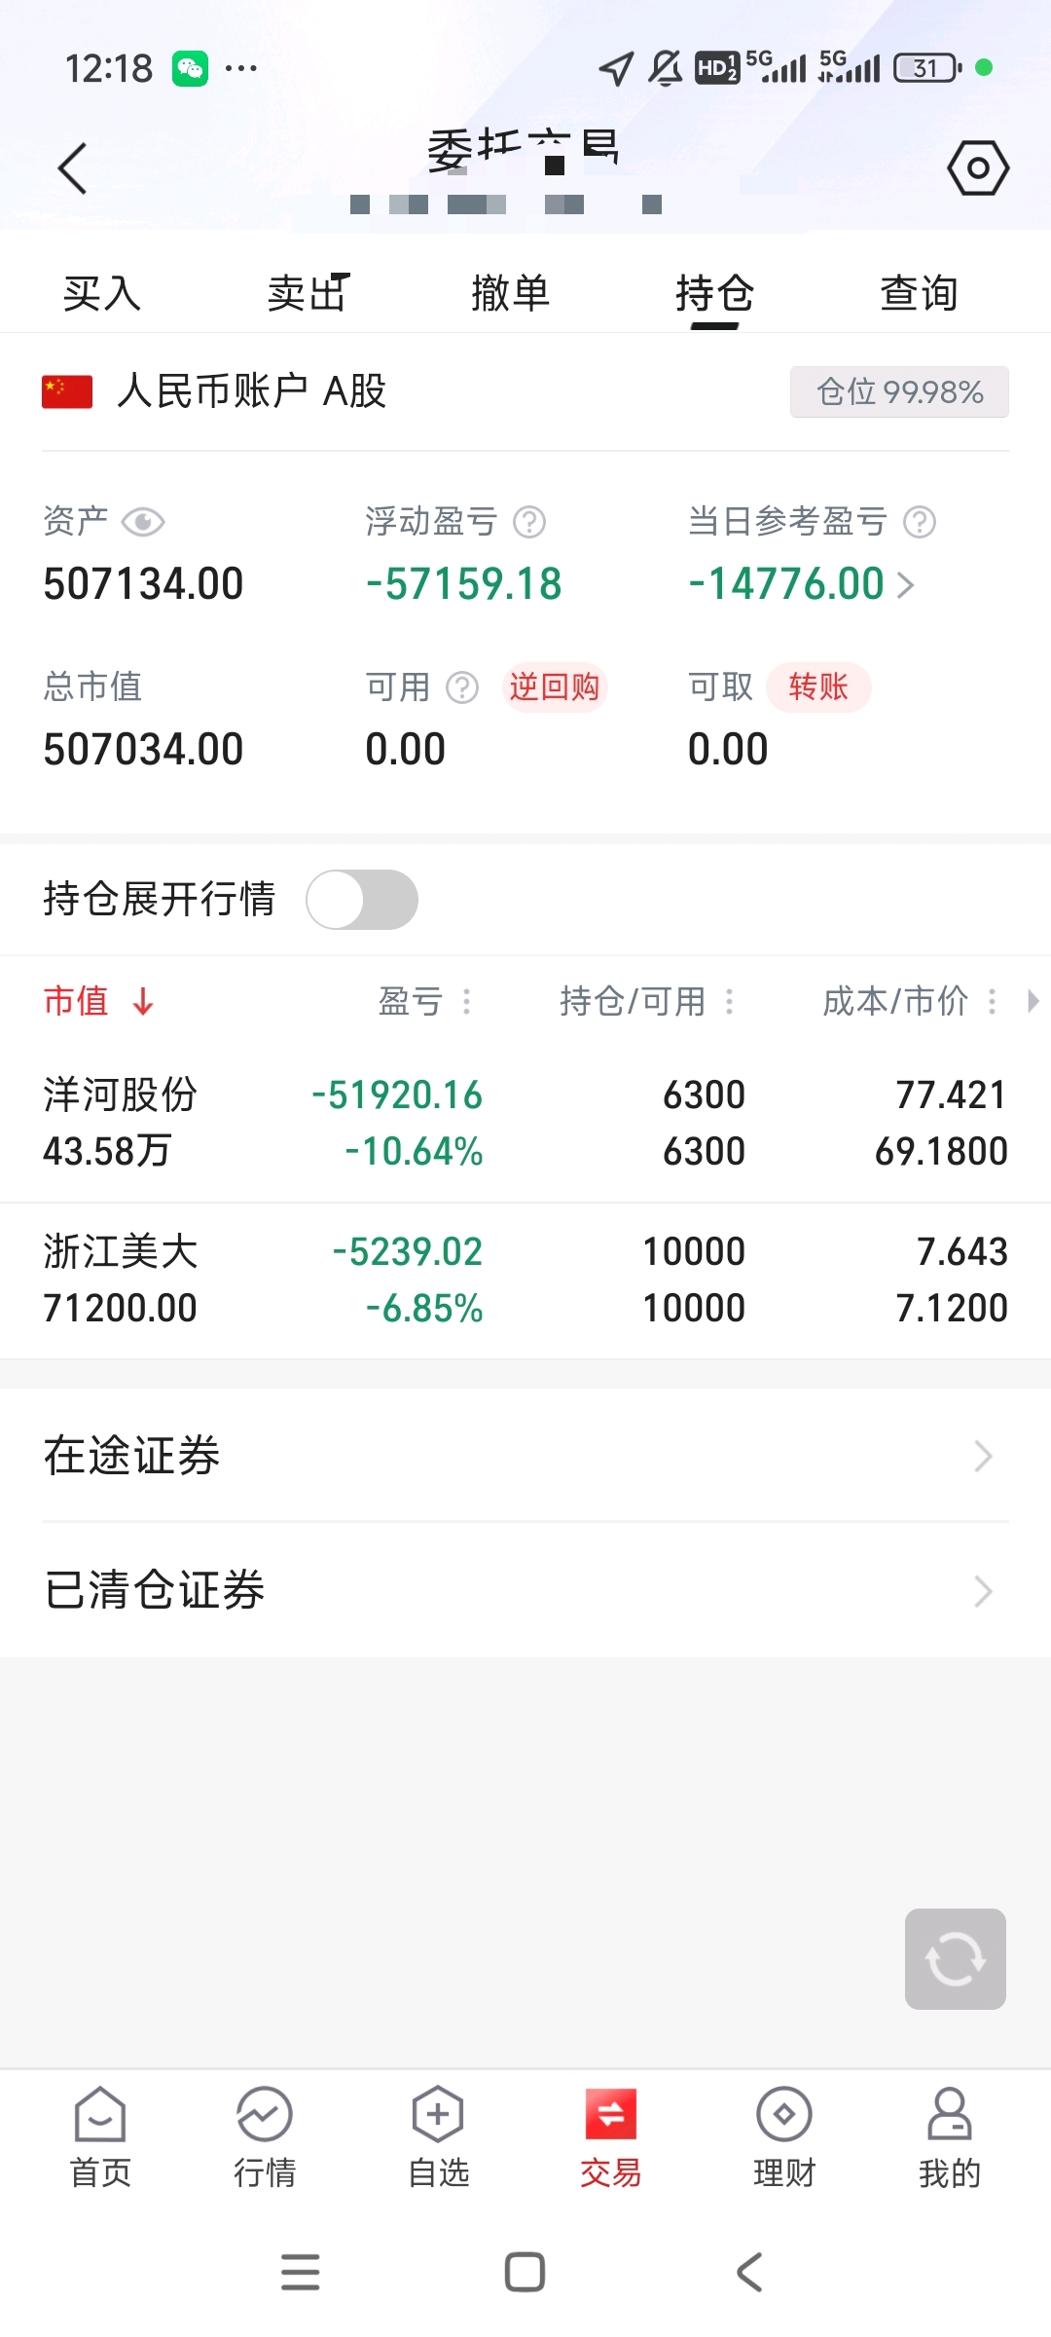The width and height of the screenshot is (1051, 2337).
Task: Tap the 转账 transfer button
Action: coord(818,687)
